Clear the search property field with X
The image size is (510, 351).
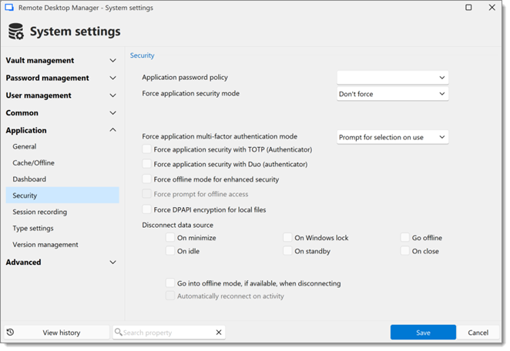219,333
